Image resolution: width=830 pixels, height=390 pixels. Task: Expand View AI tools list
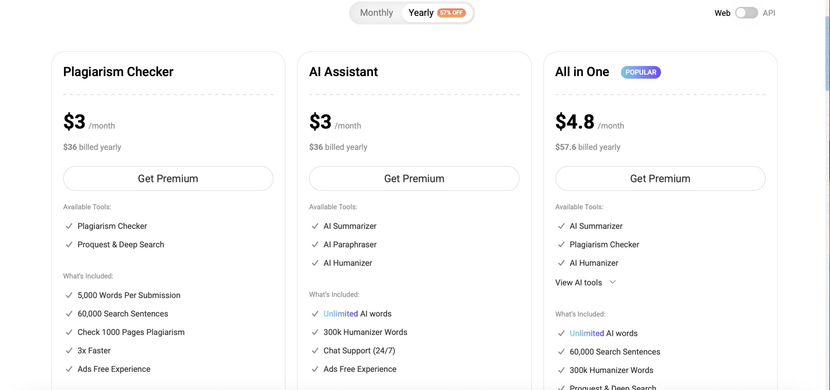(x=579, y=282)
